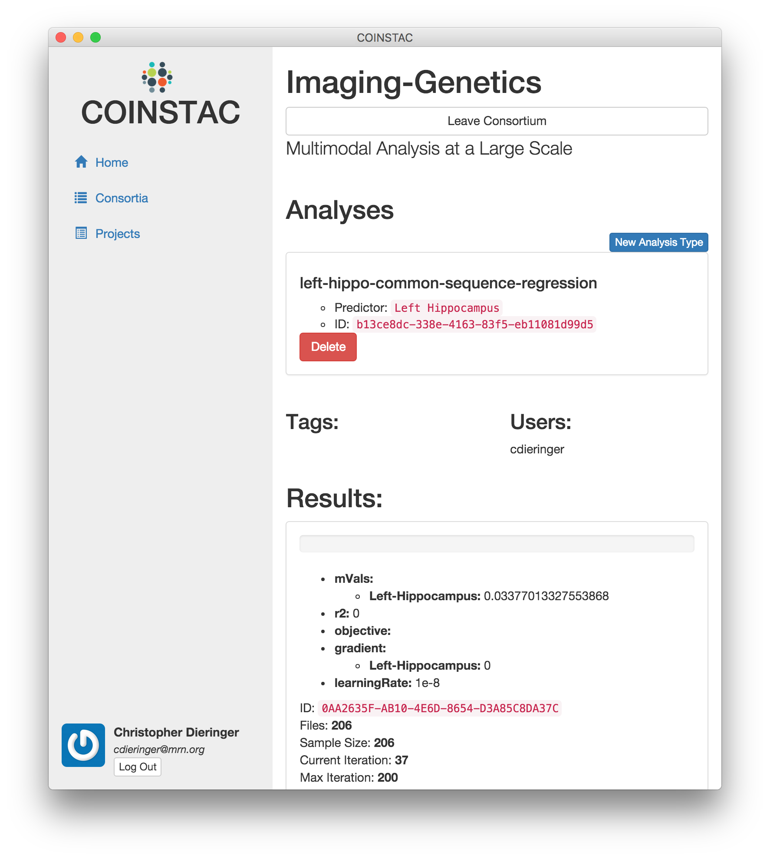Click the Consortia list icon
The width and height of the screenshot is (770, 859).
point(81,198)
